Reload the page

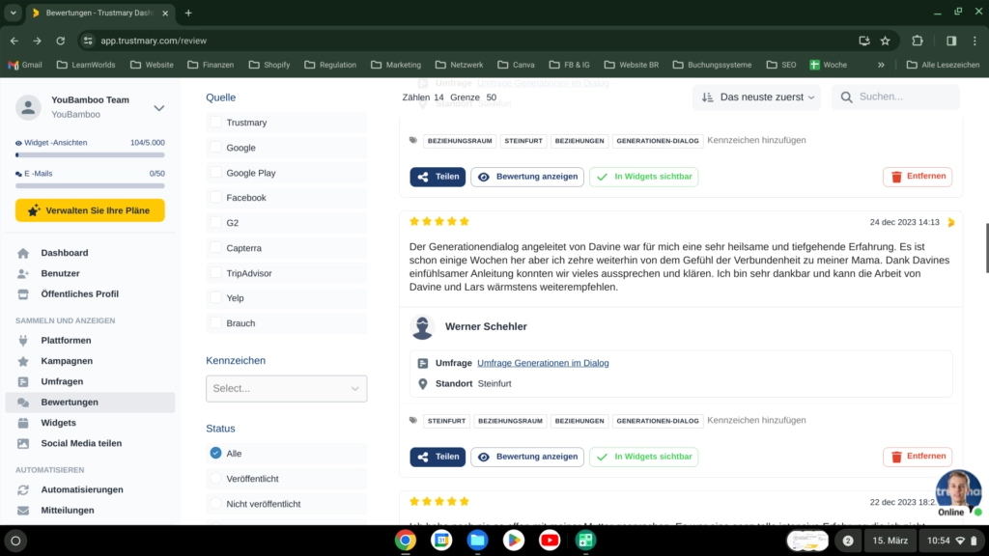(x=61, y=41)
